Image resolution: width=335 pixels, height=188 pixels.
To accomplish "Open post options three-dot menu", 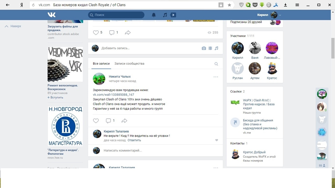I will (216, 77).
